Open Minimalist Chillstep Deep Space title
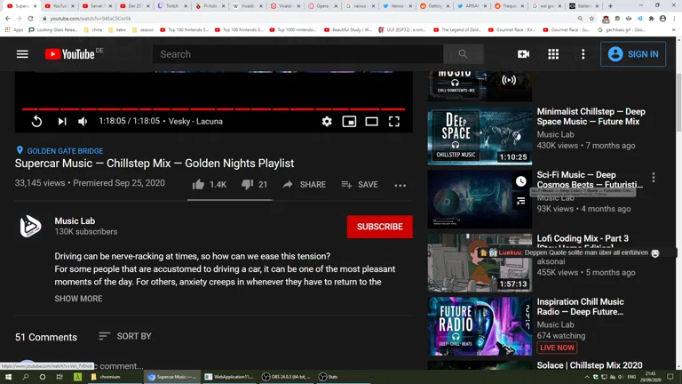The width and height of the screenshot is (682, 384). click(591, 116)
